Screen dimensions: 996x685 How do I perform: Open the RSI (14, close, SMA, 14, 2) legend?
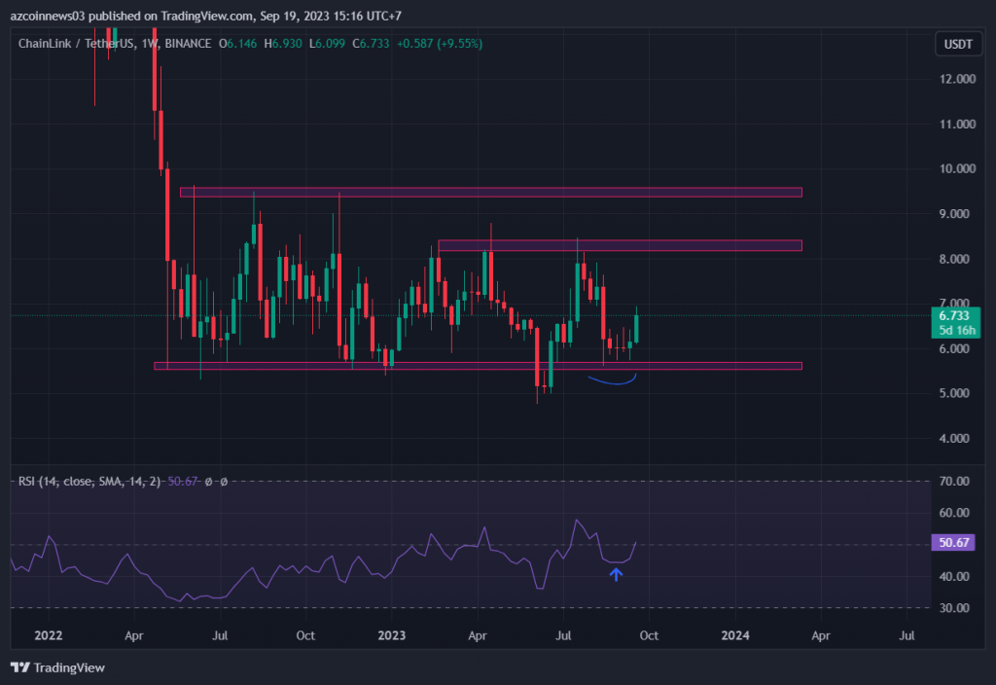(89, 482)
